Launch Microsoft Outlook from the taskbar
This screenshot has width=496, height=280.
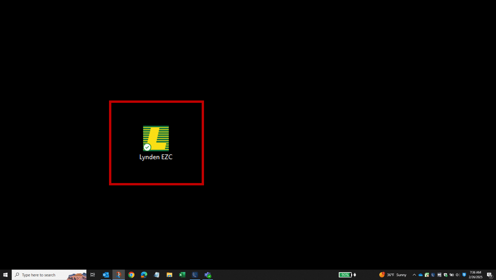[106, 275]
